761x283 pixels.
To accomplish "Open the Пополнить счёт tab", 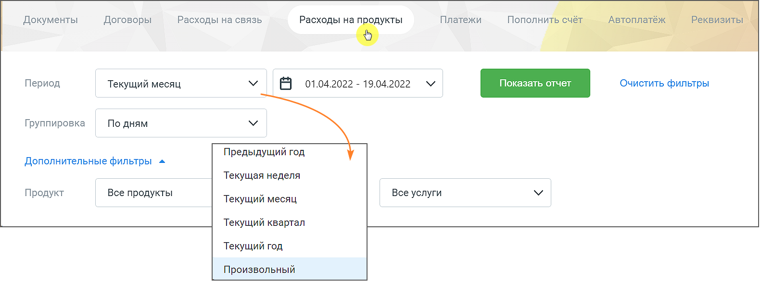I will tap(545, 20).
